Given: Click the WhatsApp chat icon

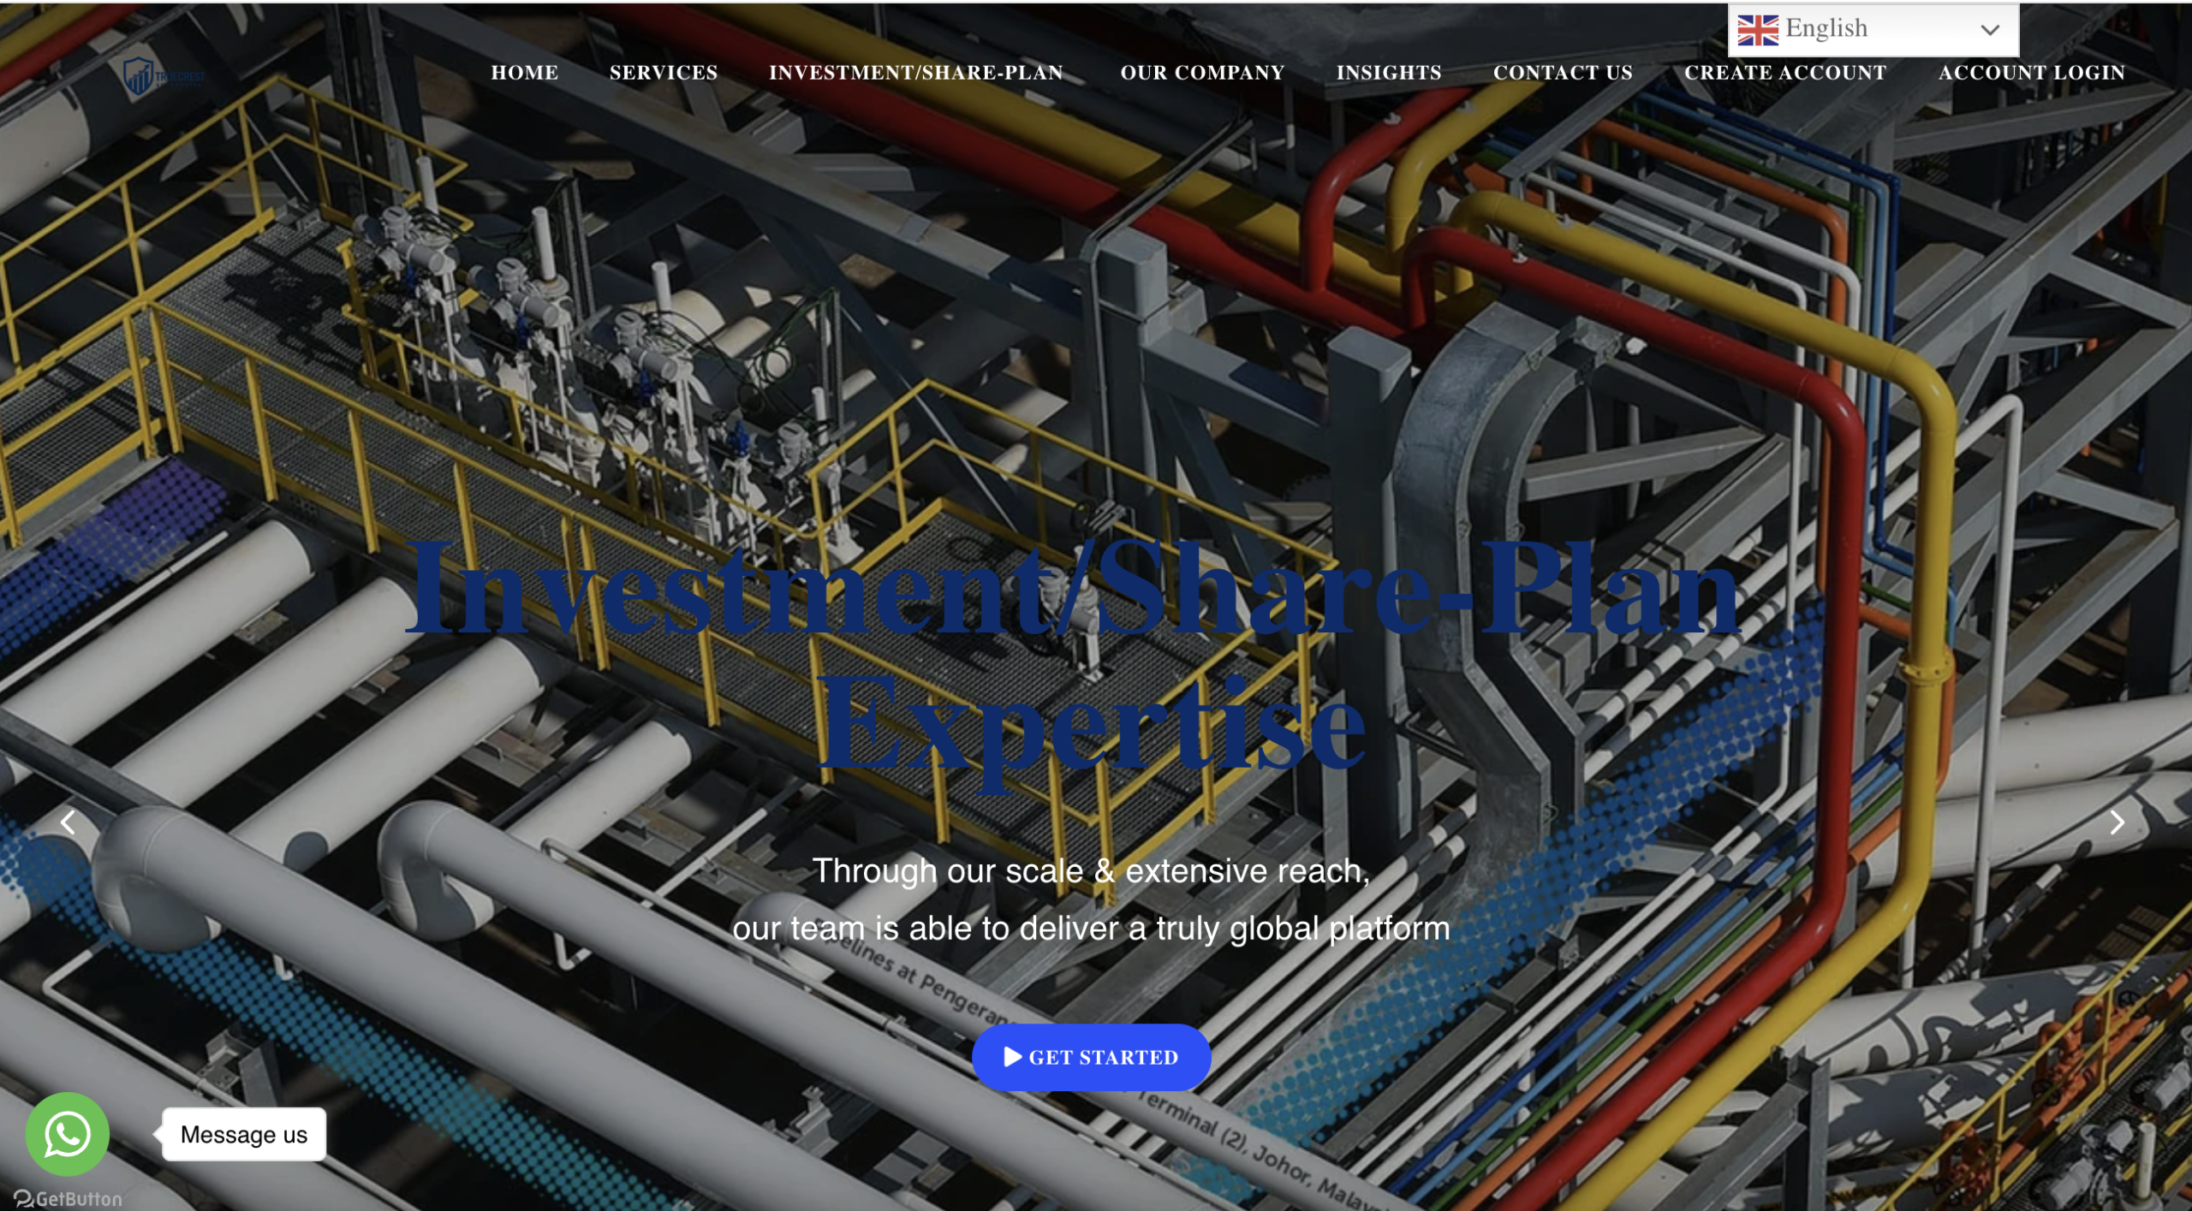Looking at the screenshot, I should tap(67, 1133).
